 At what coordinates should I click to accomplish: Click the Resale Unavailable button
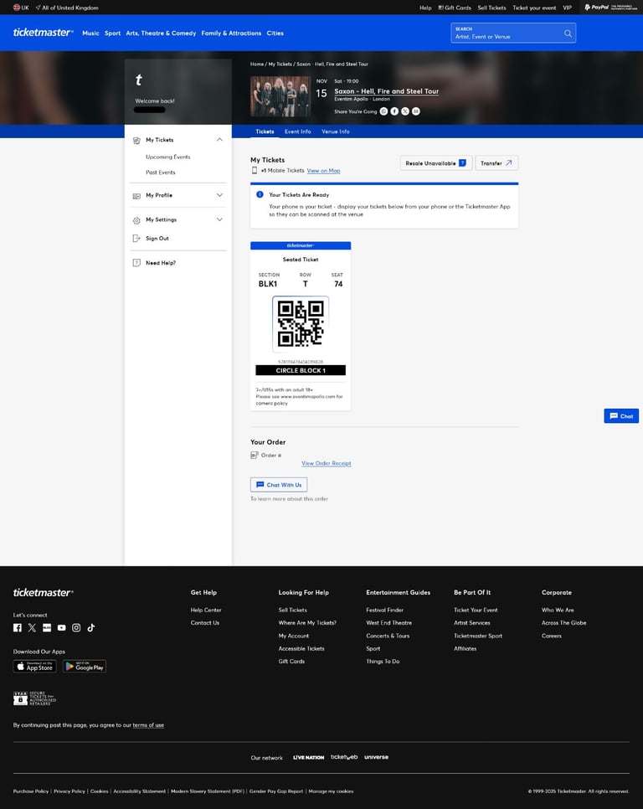coord(435,163)
